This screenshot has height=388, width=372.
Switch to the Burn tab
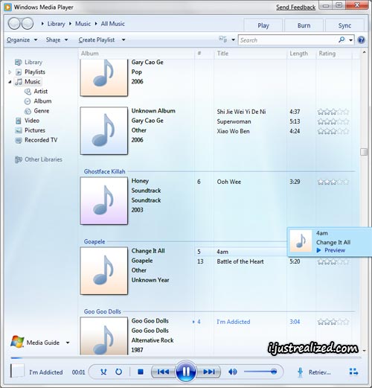[304, 25]
